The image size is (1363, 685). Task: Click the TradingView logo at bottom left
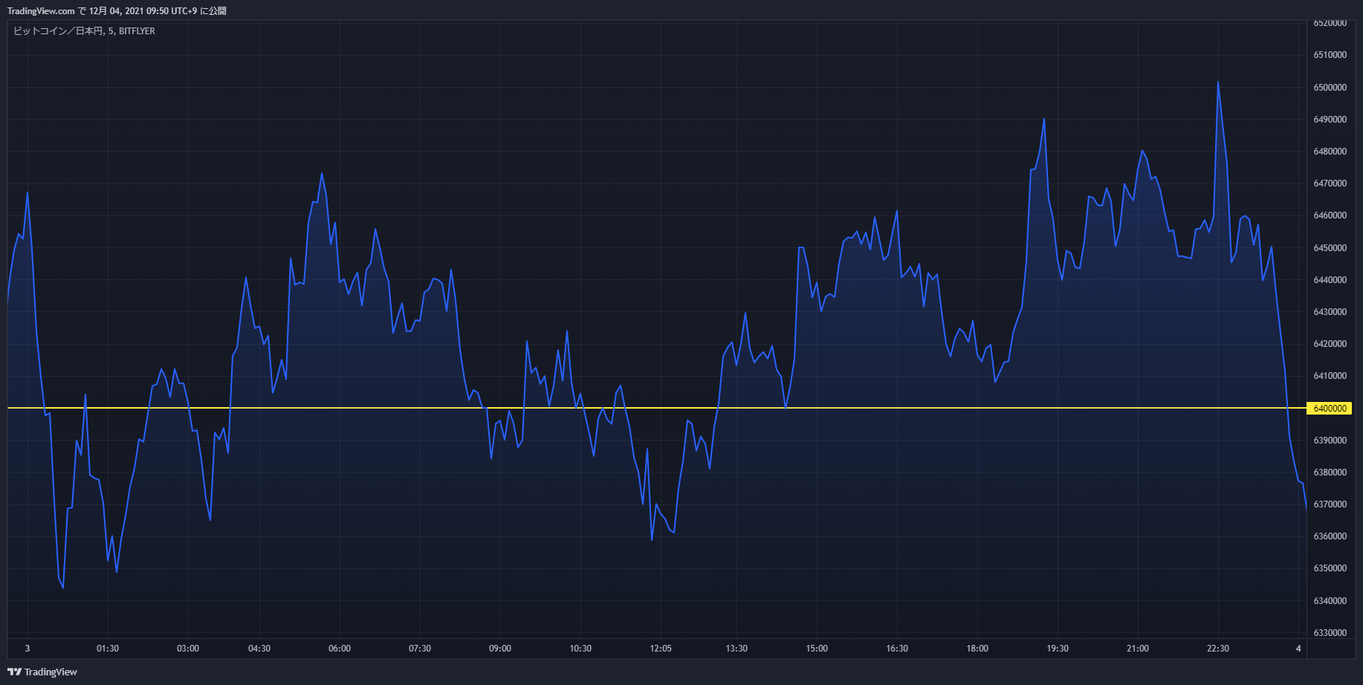coord(42,672)
